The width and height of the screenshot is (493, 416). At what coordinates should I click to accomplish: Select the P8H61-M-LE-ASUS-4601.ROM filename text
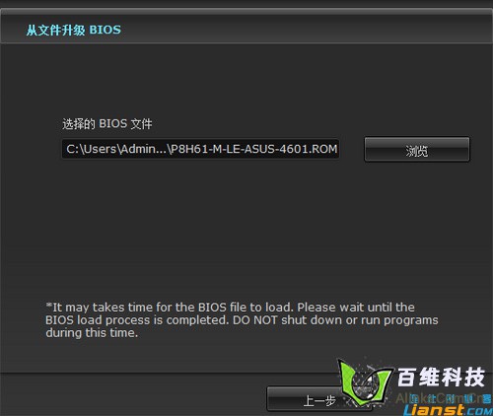tap(254, 149)
